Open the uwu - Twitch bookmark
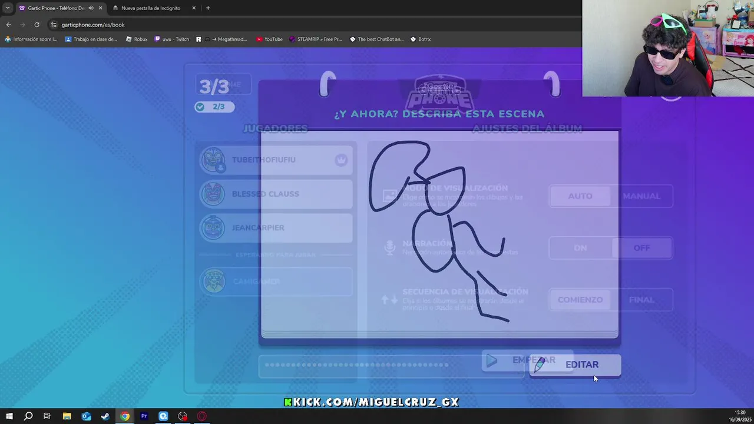754x424 pixels. pos(172,39)
